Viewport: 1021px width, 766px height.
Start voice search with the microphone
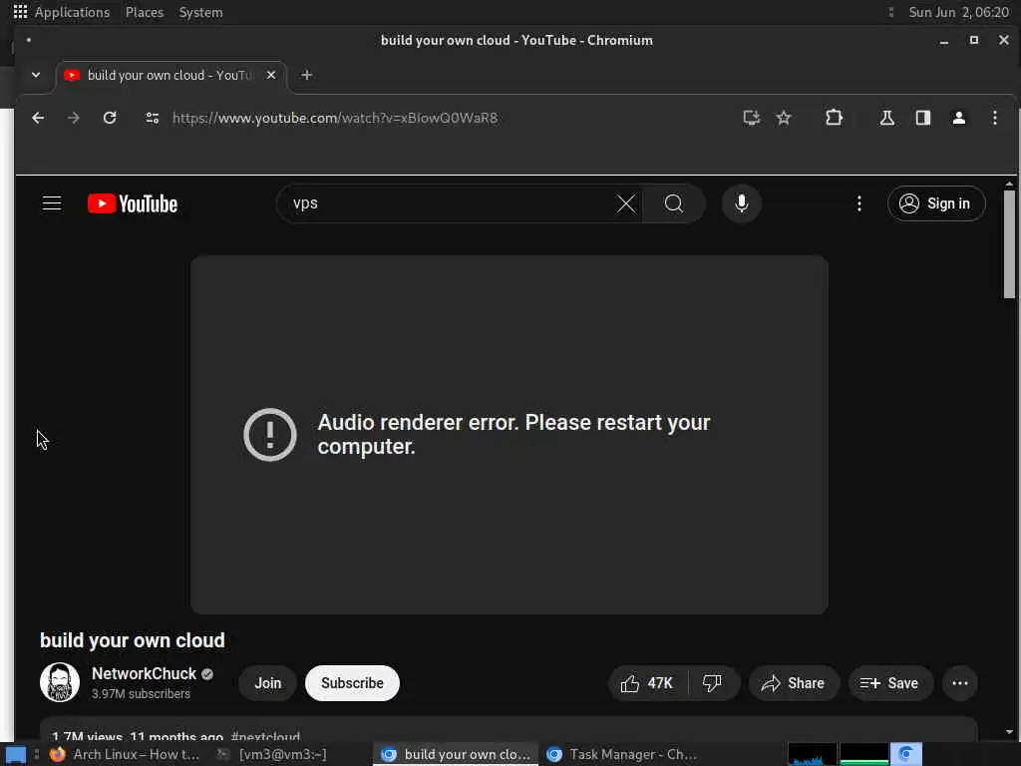click(741, 203)
